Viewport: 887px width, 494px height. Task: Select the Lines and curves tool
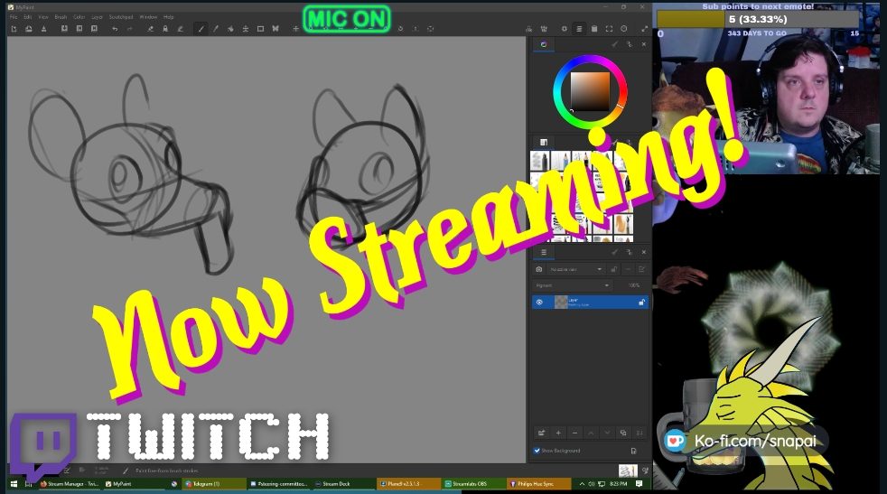[216, 29]
